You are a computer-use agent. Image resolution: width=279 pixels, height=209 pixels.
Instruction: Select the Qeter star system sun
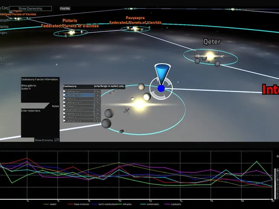pos(210,56)
